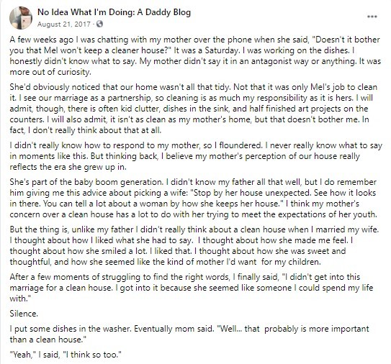Screen dimensions: 391x364
Task: Click the word "Saturday" in the first paragraph
Action: pyautogui.click(x=222, y=50)
